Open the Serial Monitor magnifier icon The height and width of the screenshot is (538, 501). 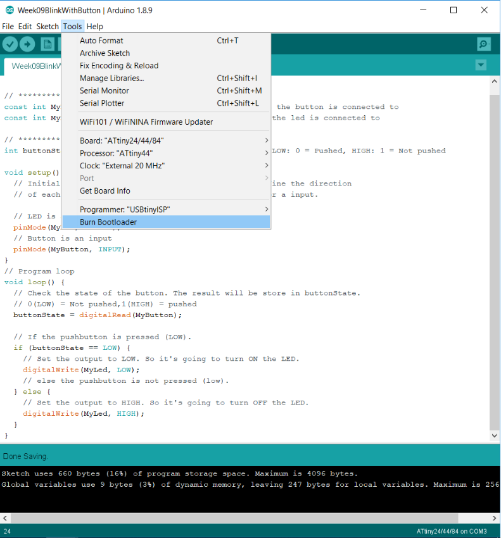click(483, 44)
